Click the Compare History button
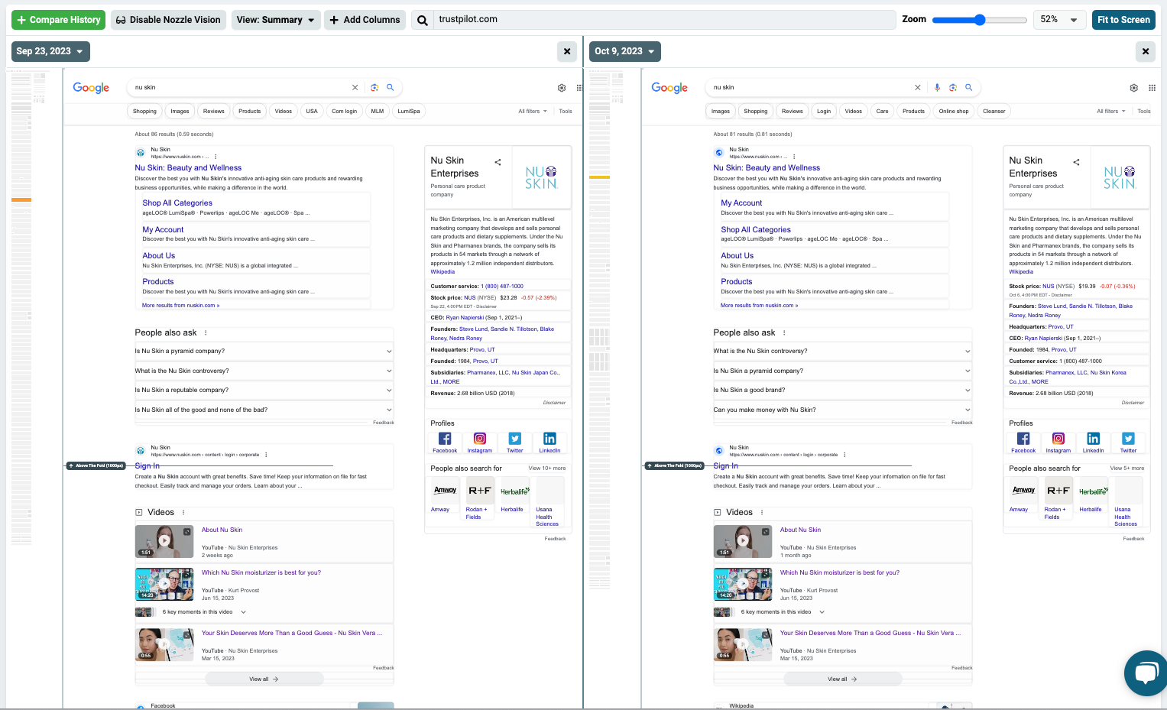Viewport: 1167px width, 710px height. (58, 20)
